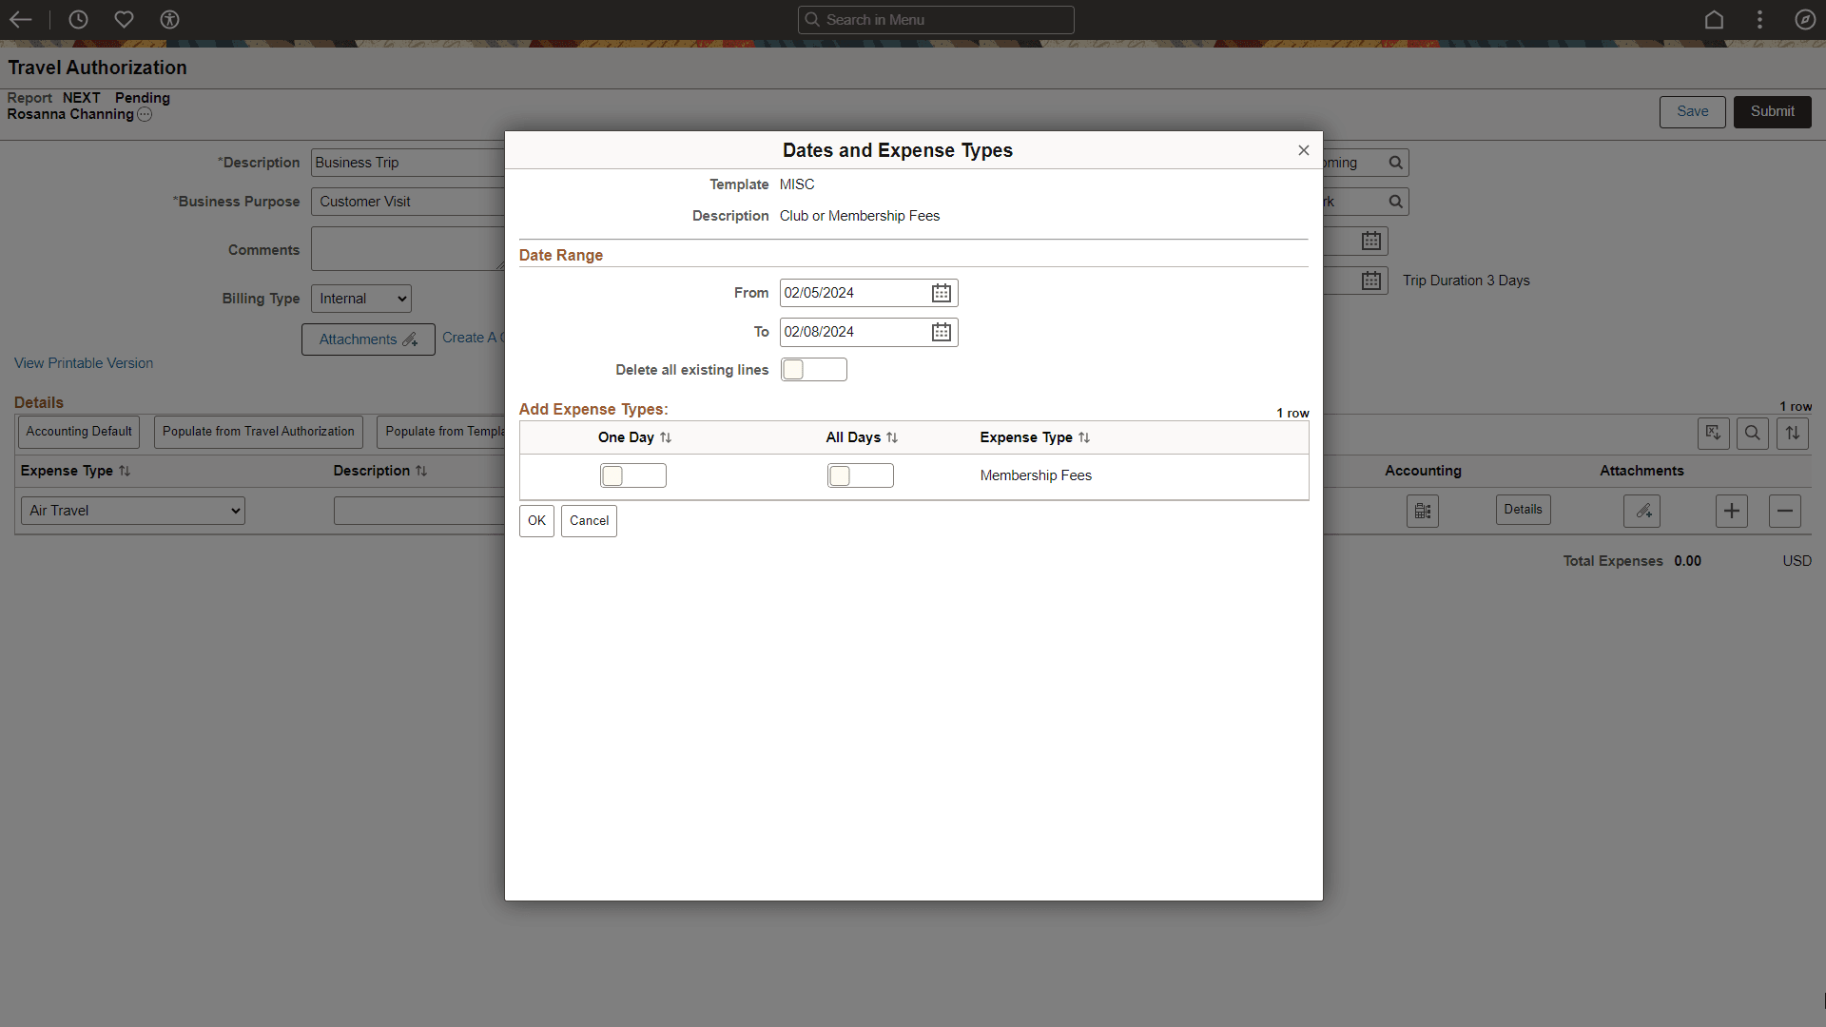Open the NavBar compass icon

pyautogui.click(x=1804, y=19)
